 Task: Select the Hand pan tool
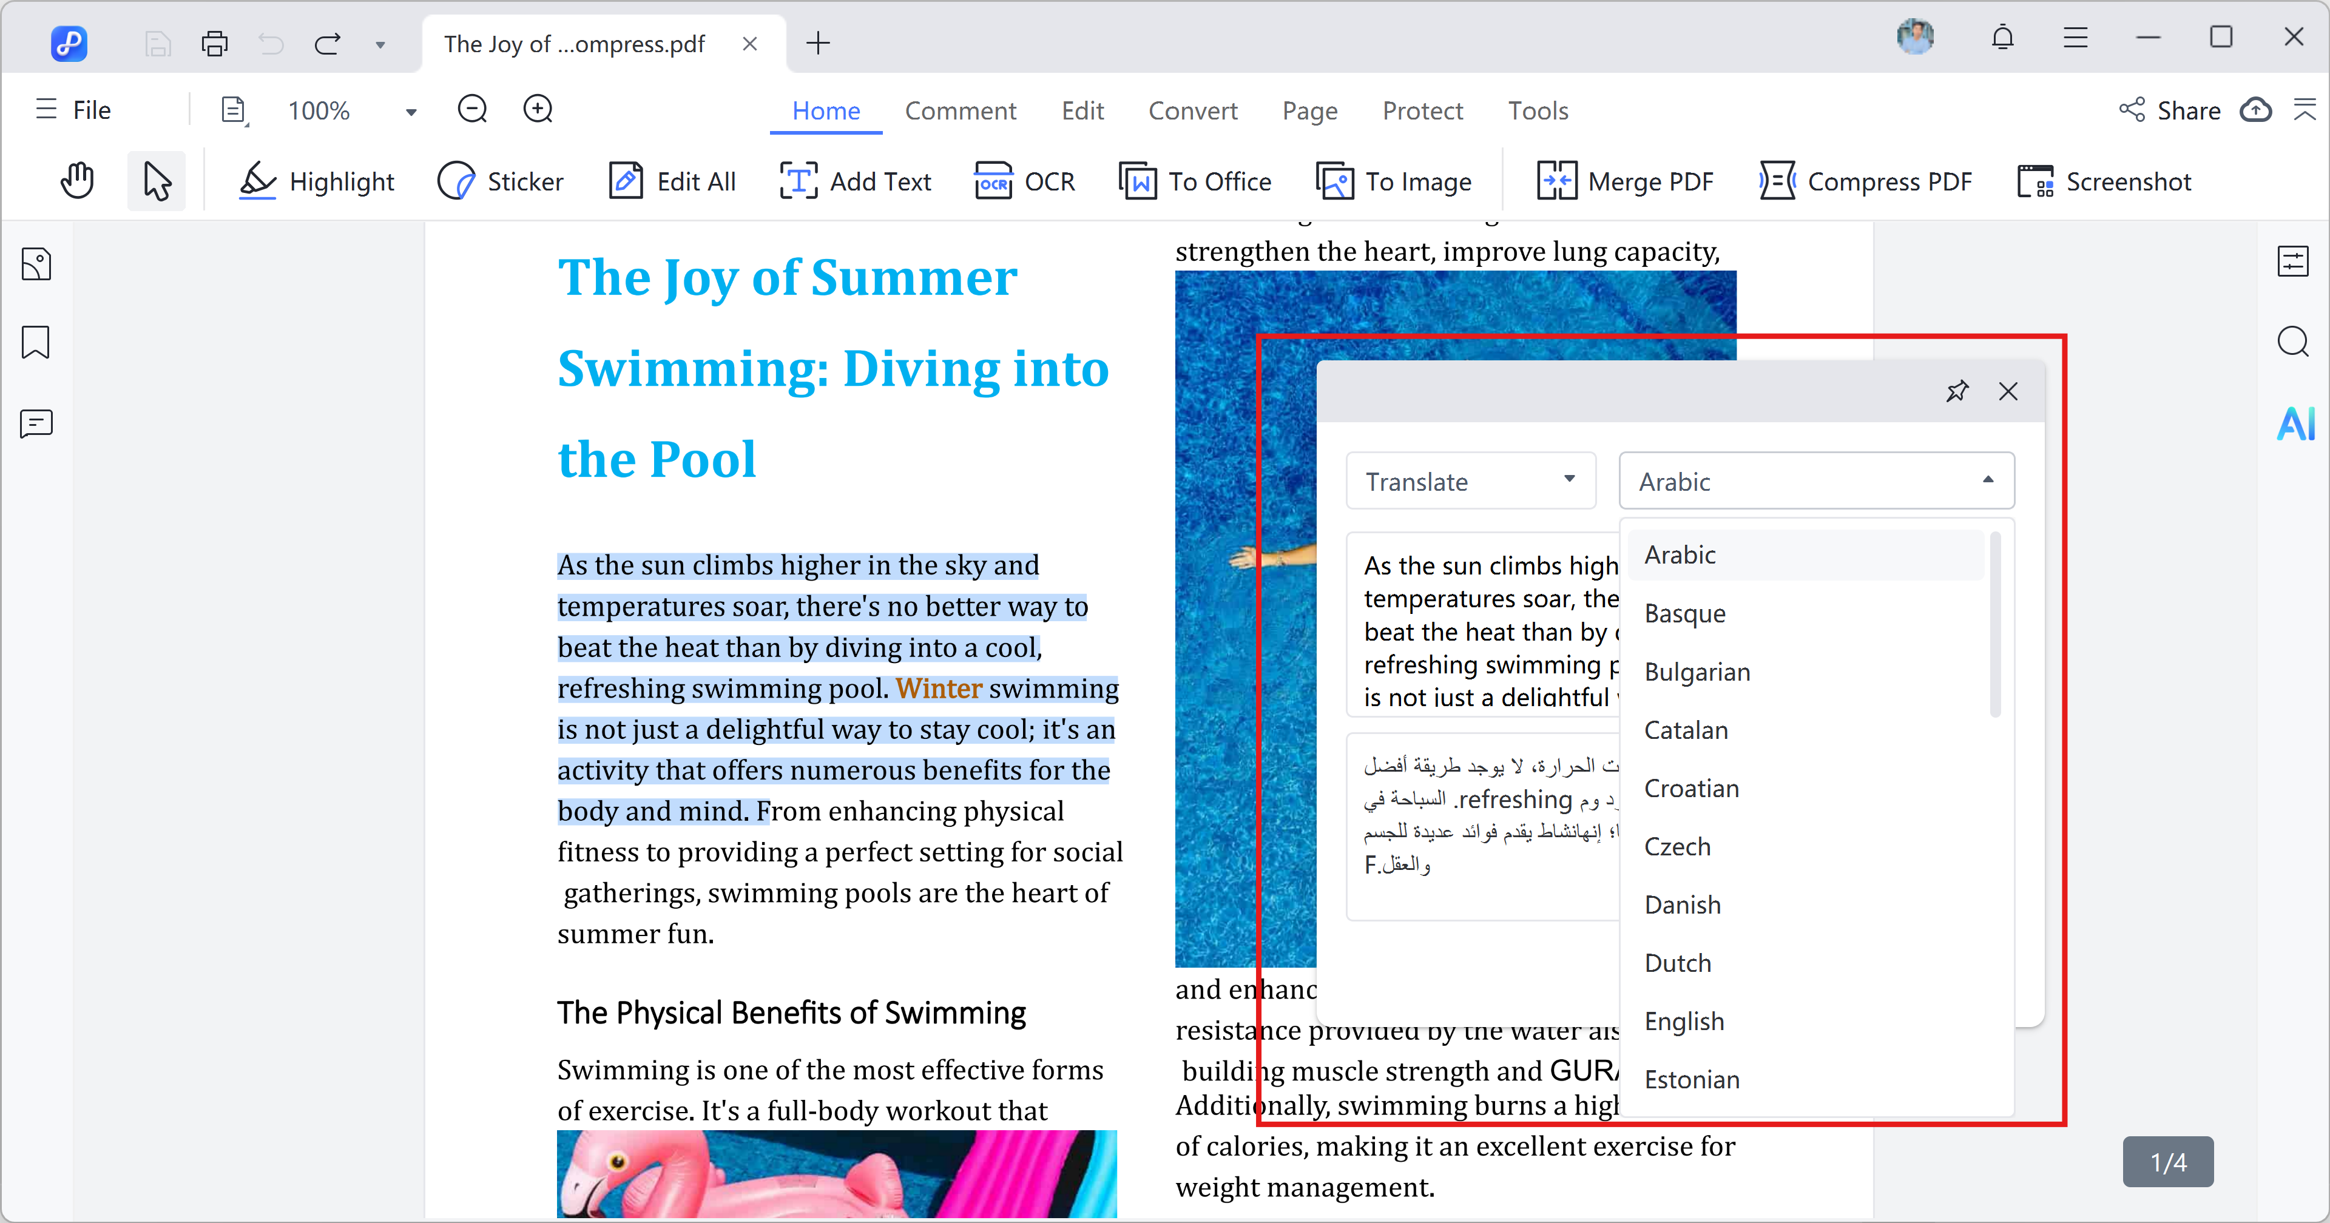[78, 181]
